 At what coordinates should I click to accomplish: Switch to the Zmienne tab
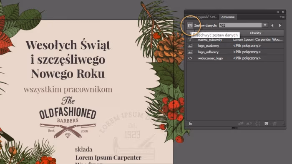[x=228, y=17]
